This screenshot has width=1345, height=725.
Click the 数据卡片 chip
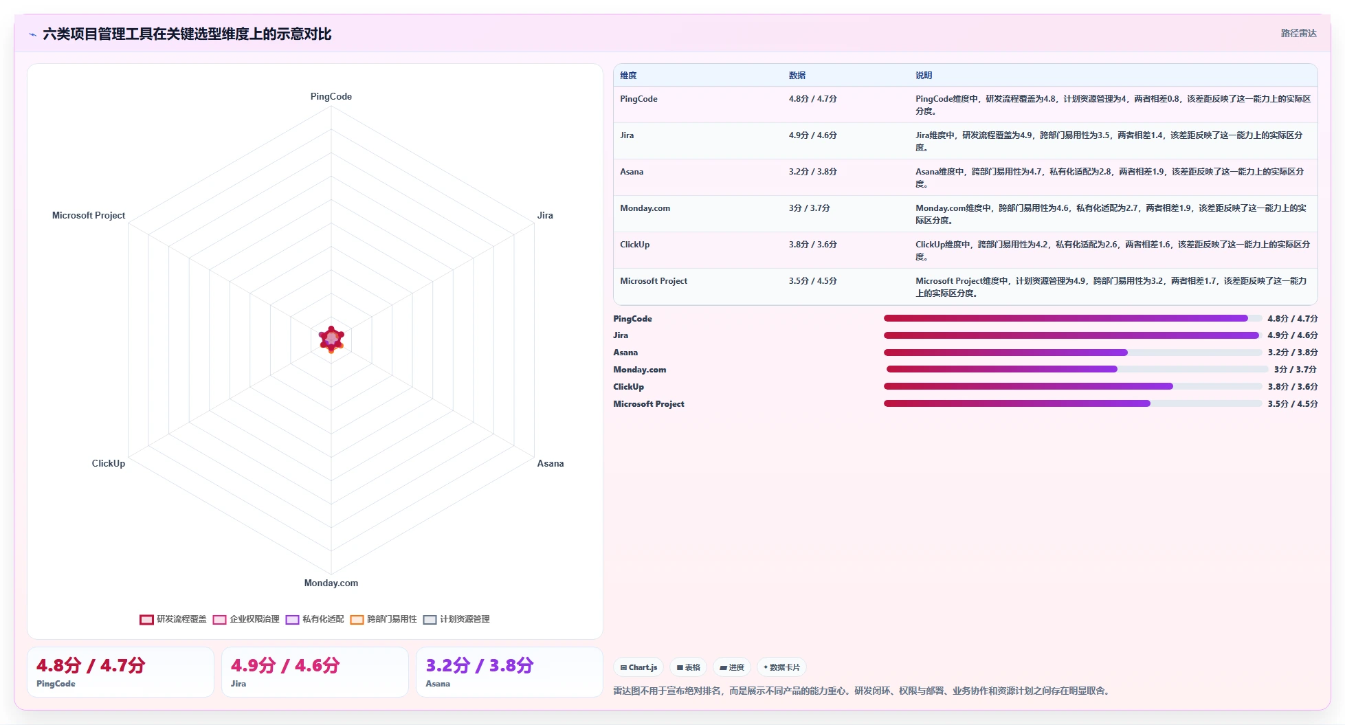click(781, 667)
